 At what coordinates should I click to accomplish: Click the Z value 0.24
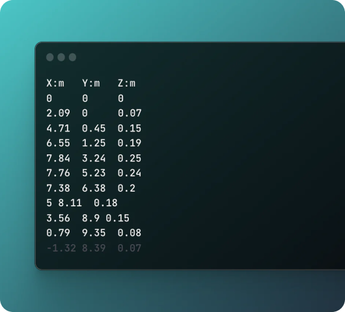click(x=130, y=173)
